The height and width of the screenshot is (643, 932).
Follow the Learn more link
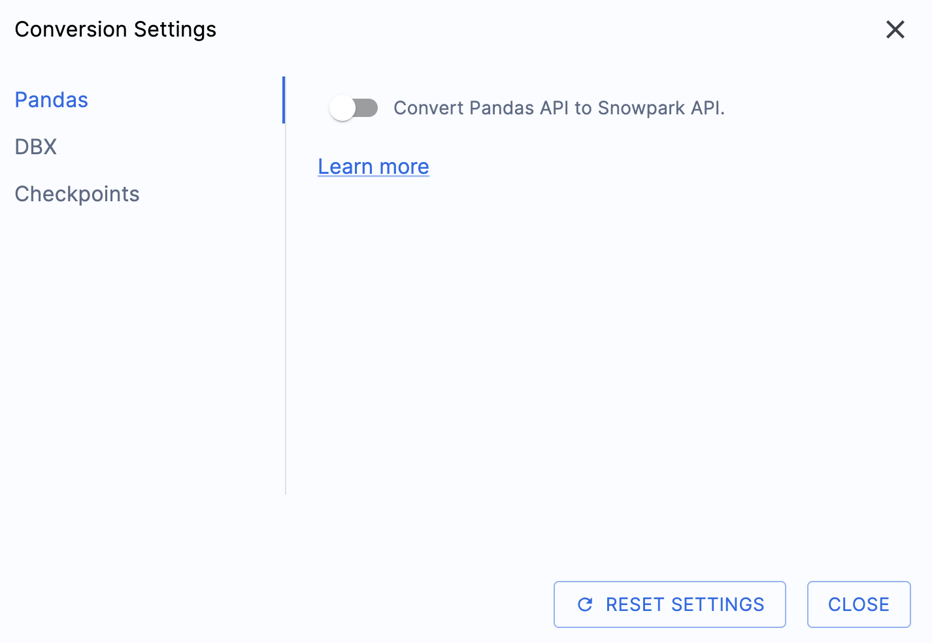[373, 167]
